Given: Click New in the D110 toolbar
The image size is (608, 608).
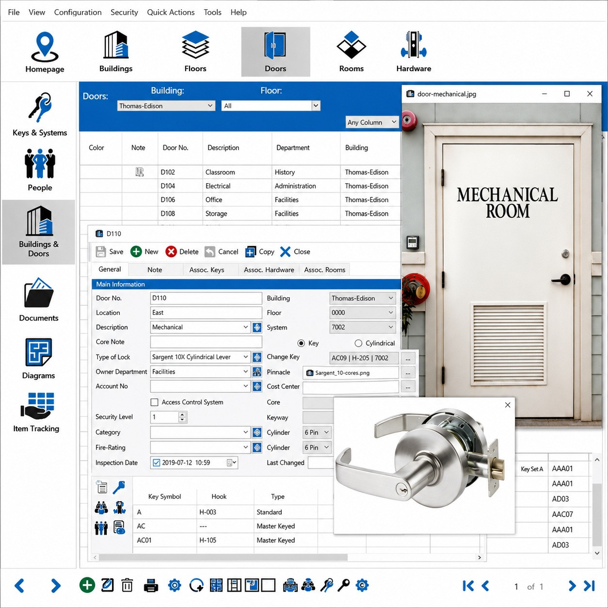Looking at the screenshot, I should pos(144,252).
